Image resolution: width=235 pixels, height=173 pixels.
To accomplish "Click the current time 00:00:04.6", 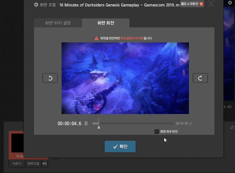I will pos(69,123).
